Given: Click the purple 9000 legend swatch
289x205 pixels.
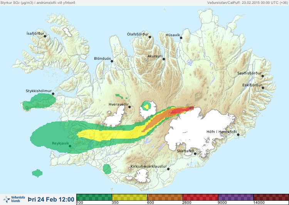Looking at the screenshot, I should (236, 197).
